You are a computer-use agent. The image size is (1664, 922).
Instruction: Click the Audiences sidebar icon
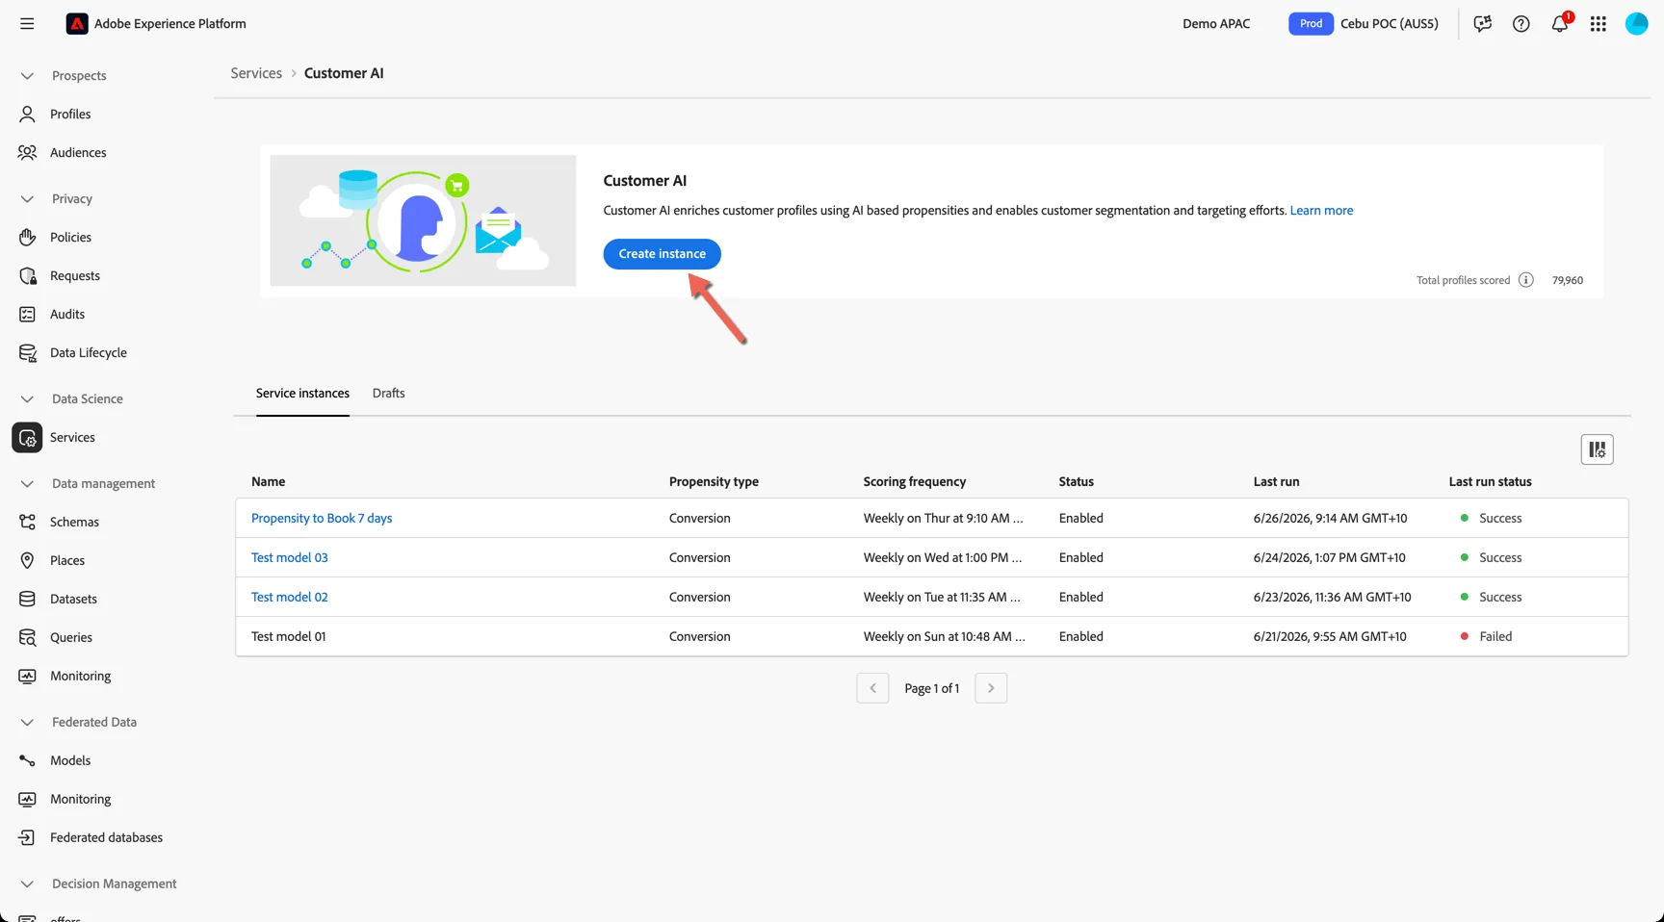[27, 153]
